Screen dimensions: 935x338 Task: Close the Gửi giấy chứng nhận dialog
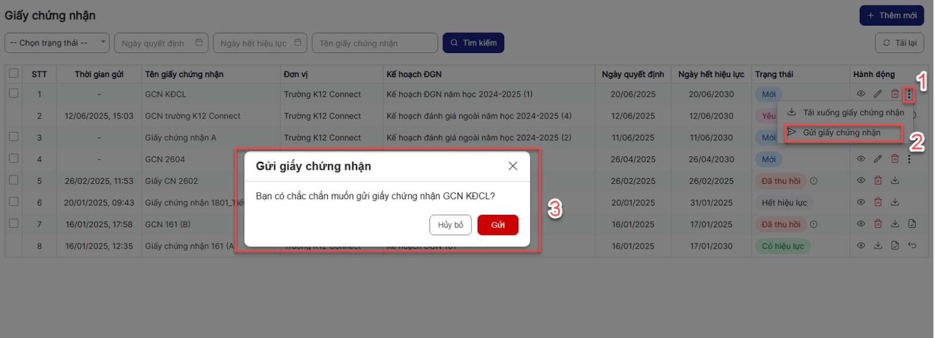512,166
